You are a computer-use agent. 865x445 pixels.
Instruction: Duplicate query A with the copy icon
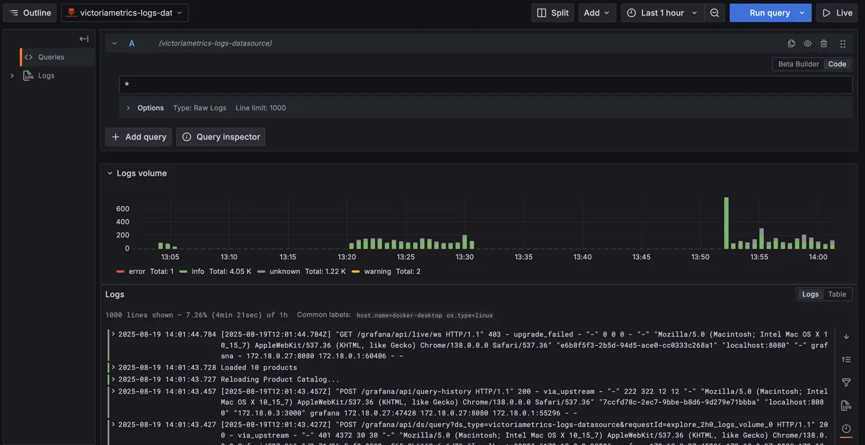coord(792,43)
